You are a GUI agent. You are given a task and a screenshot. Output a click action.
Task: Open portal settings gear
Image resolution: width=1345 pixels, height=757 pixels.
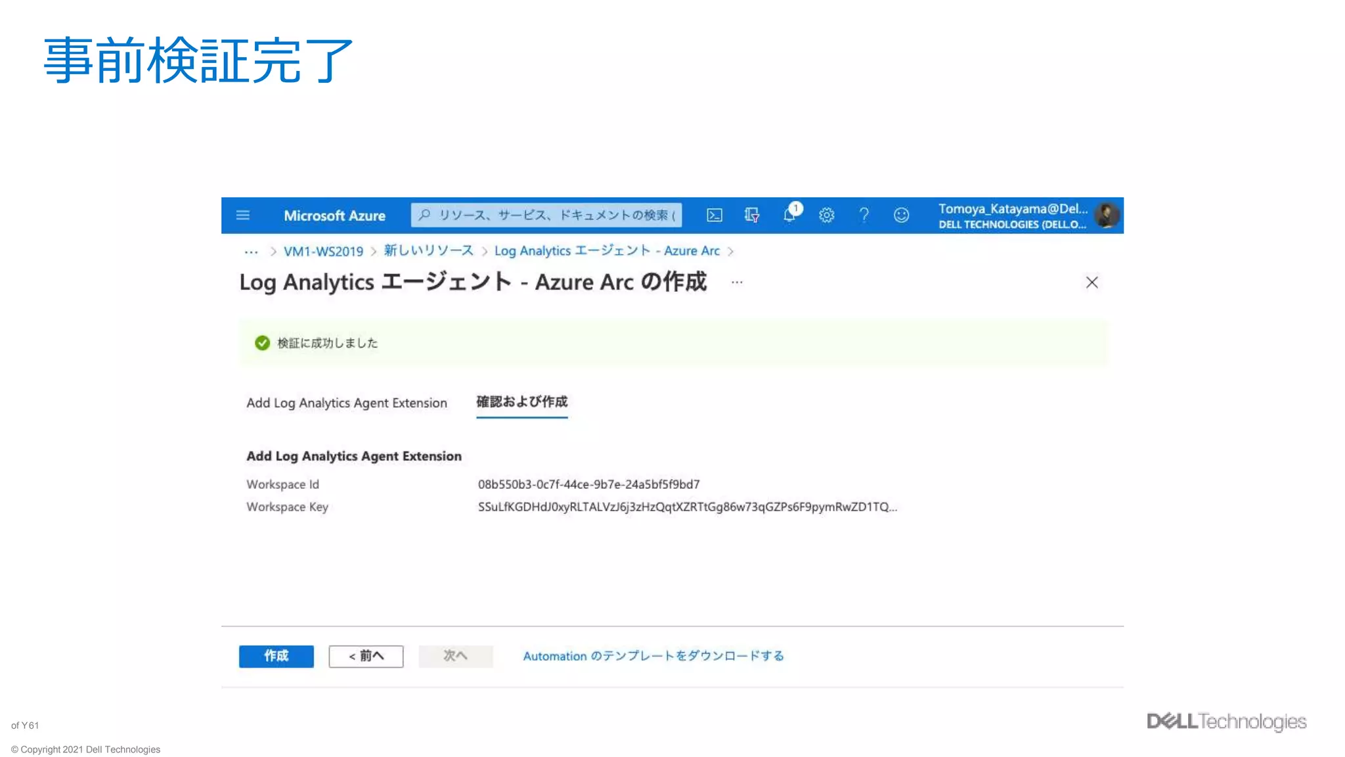pos(826,216)
